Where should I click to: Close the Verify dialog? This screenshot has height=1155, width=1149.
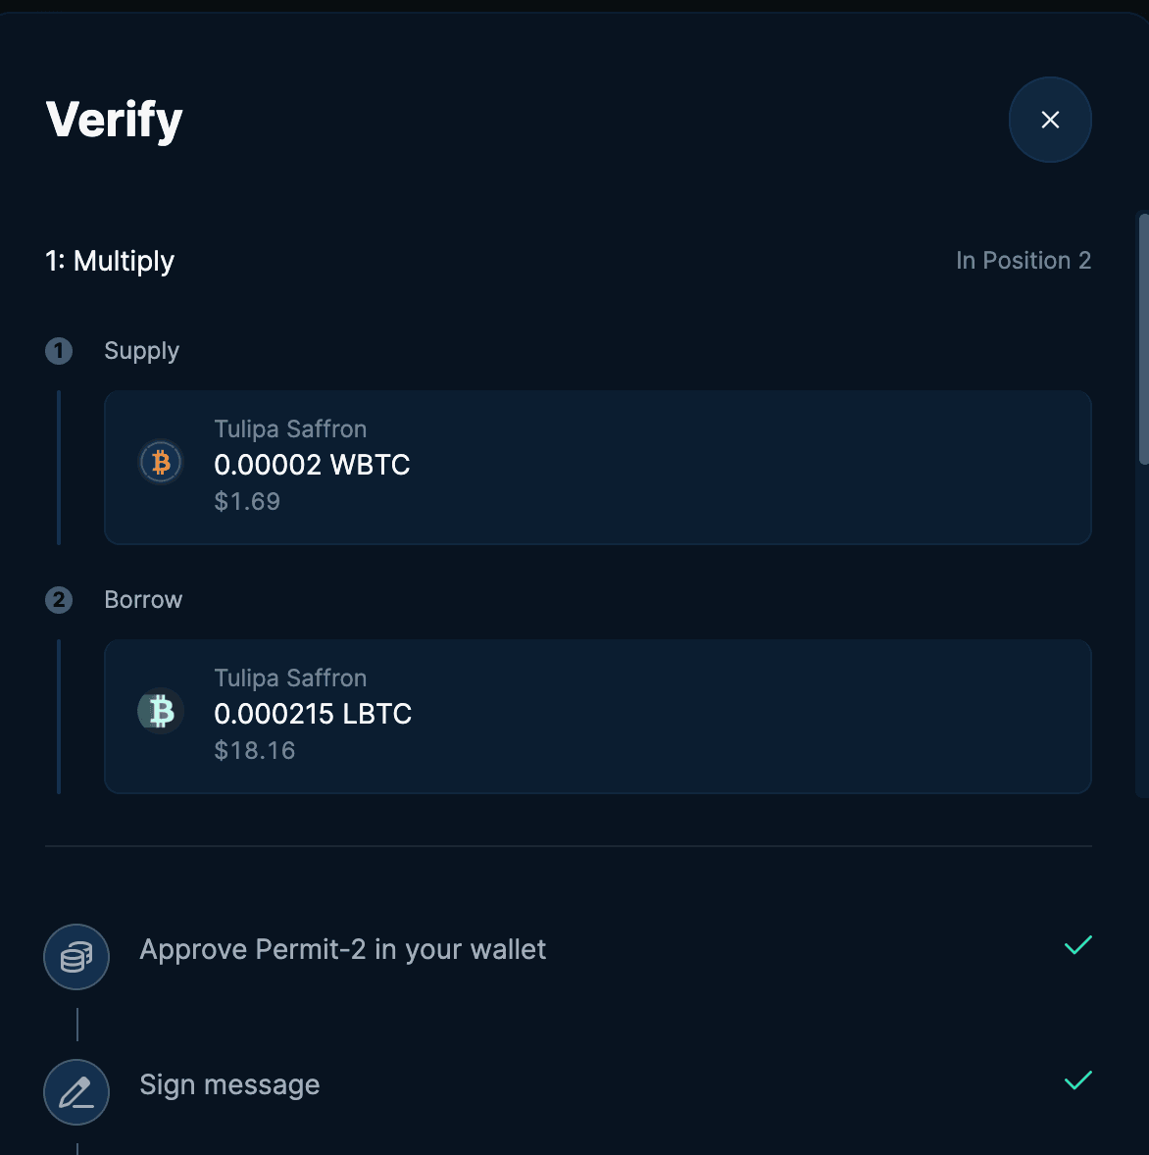1050,120
